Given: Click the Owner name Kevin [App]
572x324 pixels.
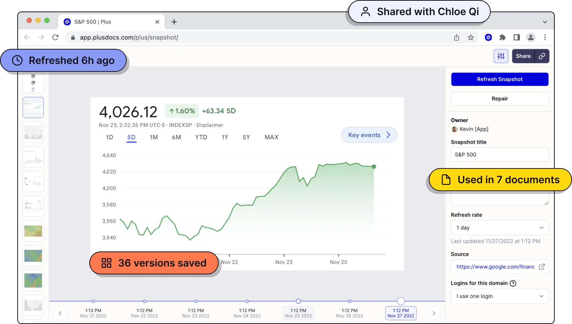Looking at the screenshot, I should click(x=474, y=129).
